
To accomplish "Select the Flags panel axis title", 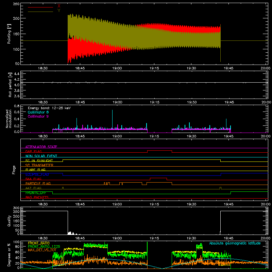I will 14,170.
